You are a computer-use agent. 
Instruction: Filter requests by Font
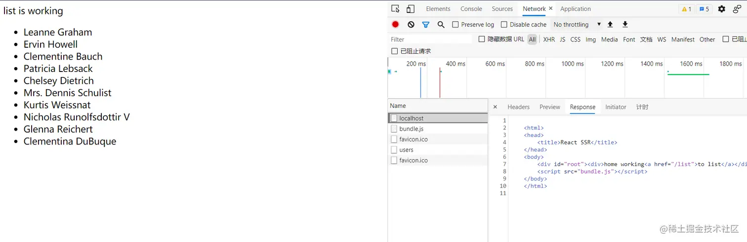[629, 39]
